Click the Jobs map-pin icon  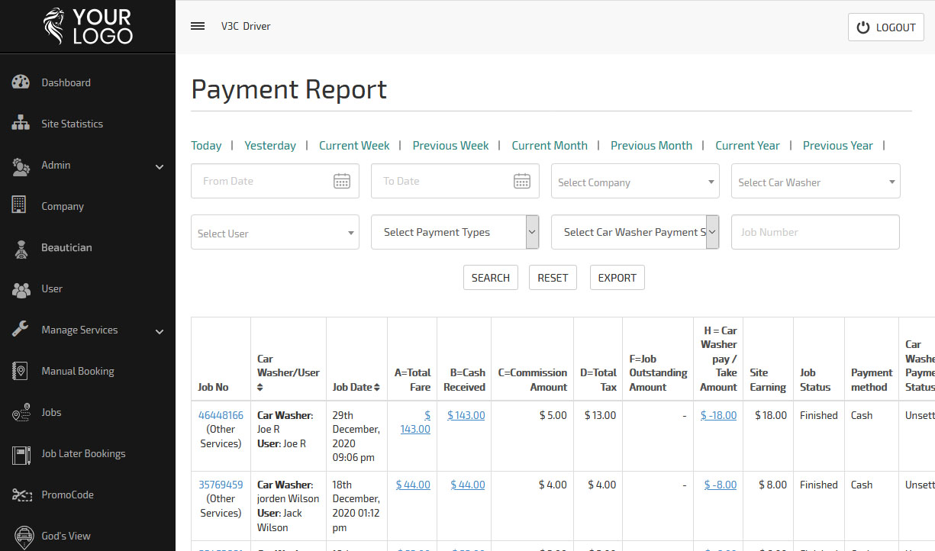pyautogui.click(x=21, y=412)
